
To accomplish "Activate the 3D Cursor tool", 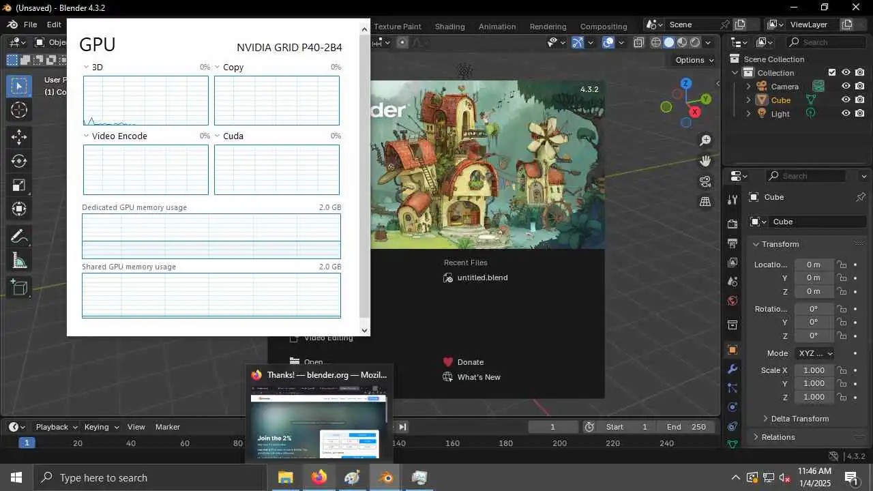I will 19,110.
